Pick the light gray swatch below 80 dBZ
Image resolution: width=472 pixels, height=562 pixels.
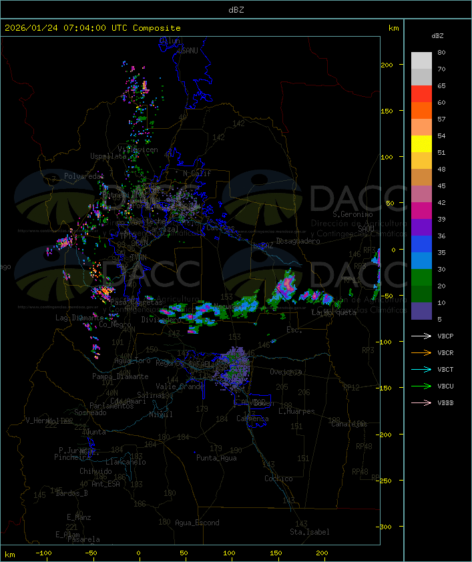(x=421, y=61)
